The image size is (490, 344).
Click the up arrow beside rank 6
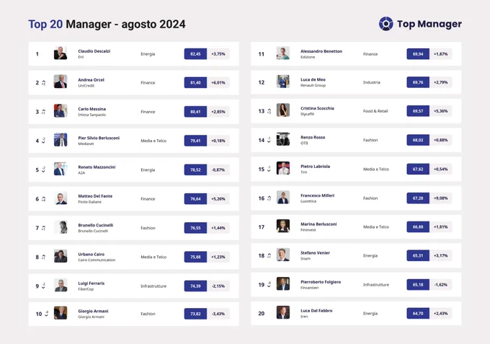coord(43,199)
